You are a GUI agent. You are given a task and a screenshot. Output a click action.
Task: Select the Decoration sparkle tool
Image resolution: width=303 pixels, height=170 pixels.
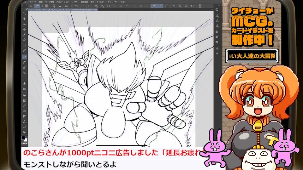pos(24,78)
